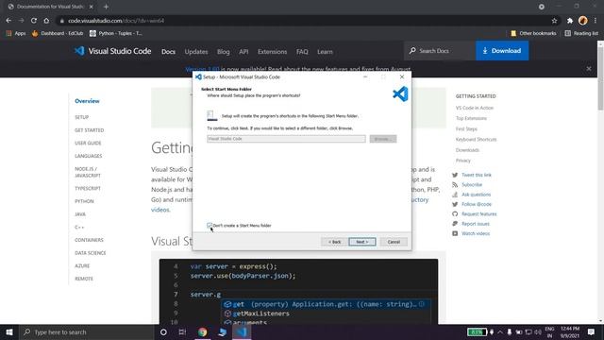Open Privacy link in Getting Started
Viewport: 604px width, 340px height.
463,161
